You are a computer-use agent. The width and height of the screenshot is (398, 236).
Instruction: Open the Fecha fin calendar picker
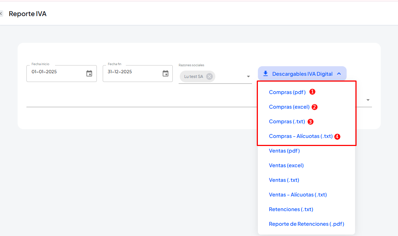tap(165, 74)
